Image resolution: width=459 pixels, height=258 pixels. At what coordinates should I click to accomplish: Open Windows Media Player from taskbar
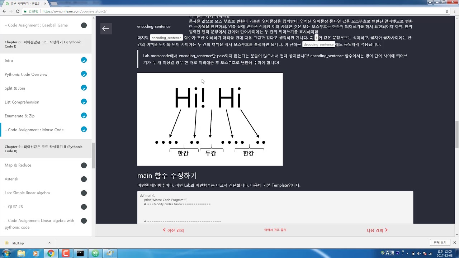click(x=36, y=253)
